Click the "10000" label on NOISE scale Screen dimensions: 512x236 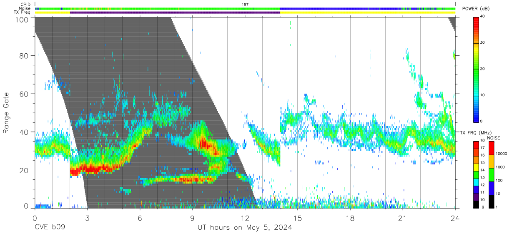coord(502,154)
